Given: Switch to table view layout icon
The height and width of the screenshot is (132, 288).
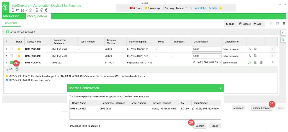Looking at the screenshot, I should tap(284, 24).
